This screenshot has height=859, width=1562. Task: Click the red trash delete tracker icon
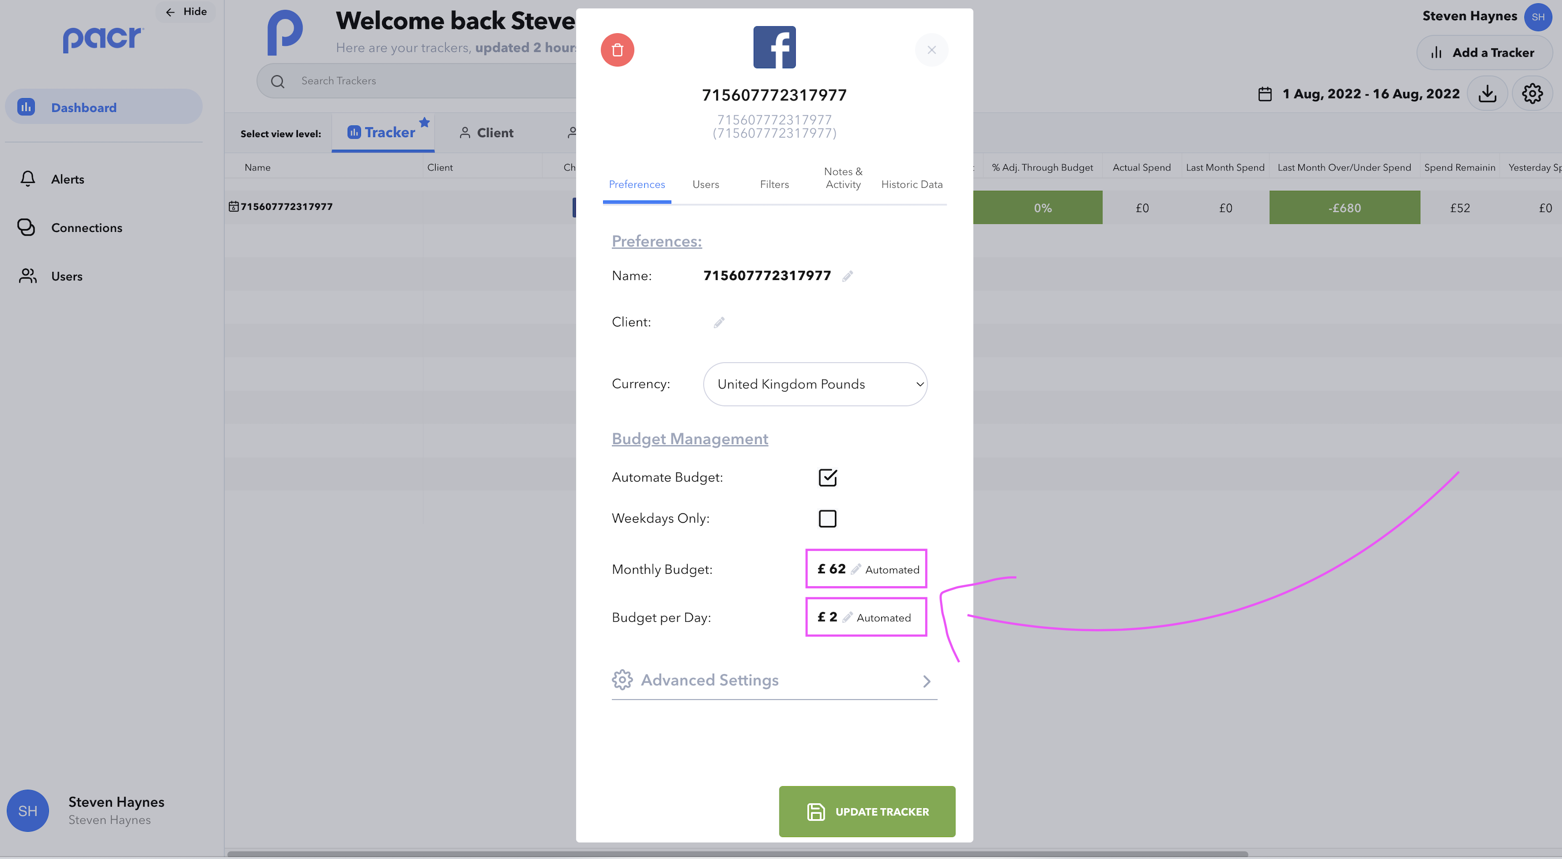617,50
